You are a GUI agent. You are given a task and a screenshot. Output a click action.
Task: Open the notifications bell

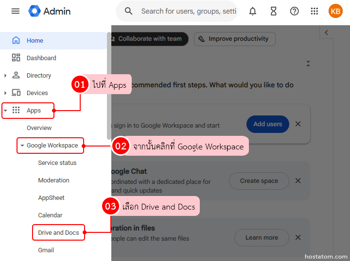[252, 11]
